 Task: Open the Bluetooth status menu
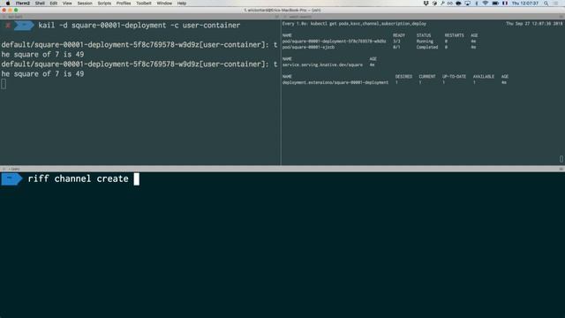477,4
